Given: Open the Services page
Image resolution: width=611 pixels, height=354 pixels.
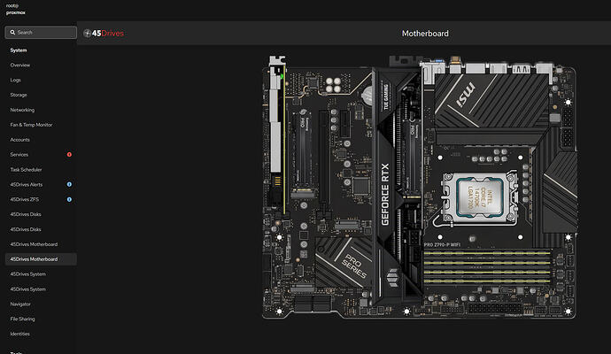Looking at the screenshot, I should click(19, 155).
